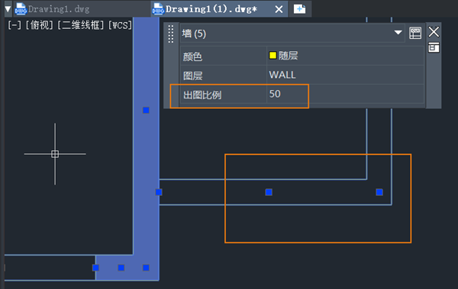The image size is (458, 289).
Task: Click the 图层 property label
Action: click(192, 75)
